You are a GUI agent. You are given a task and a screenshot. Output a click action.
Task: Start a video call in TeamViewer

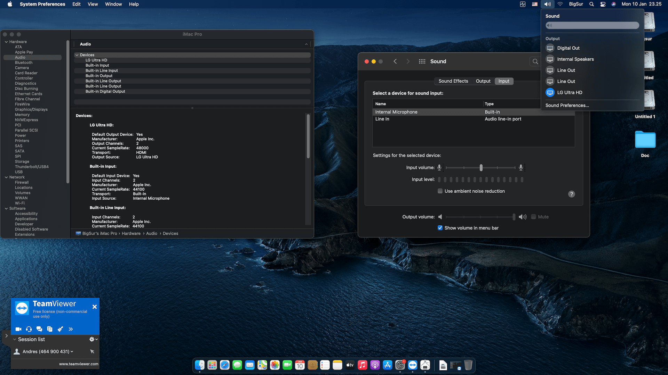point(18,329)
